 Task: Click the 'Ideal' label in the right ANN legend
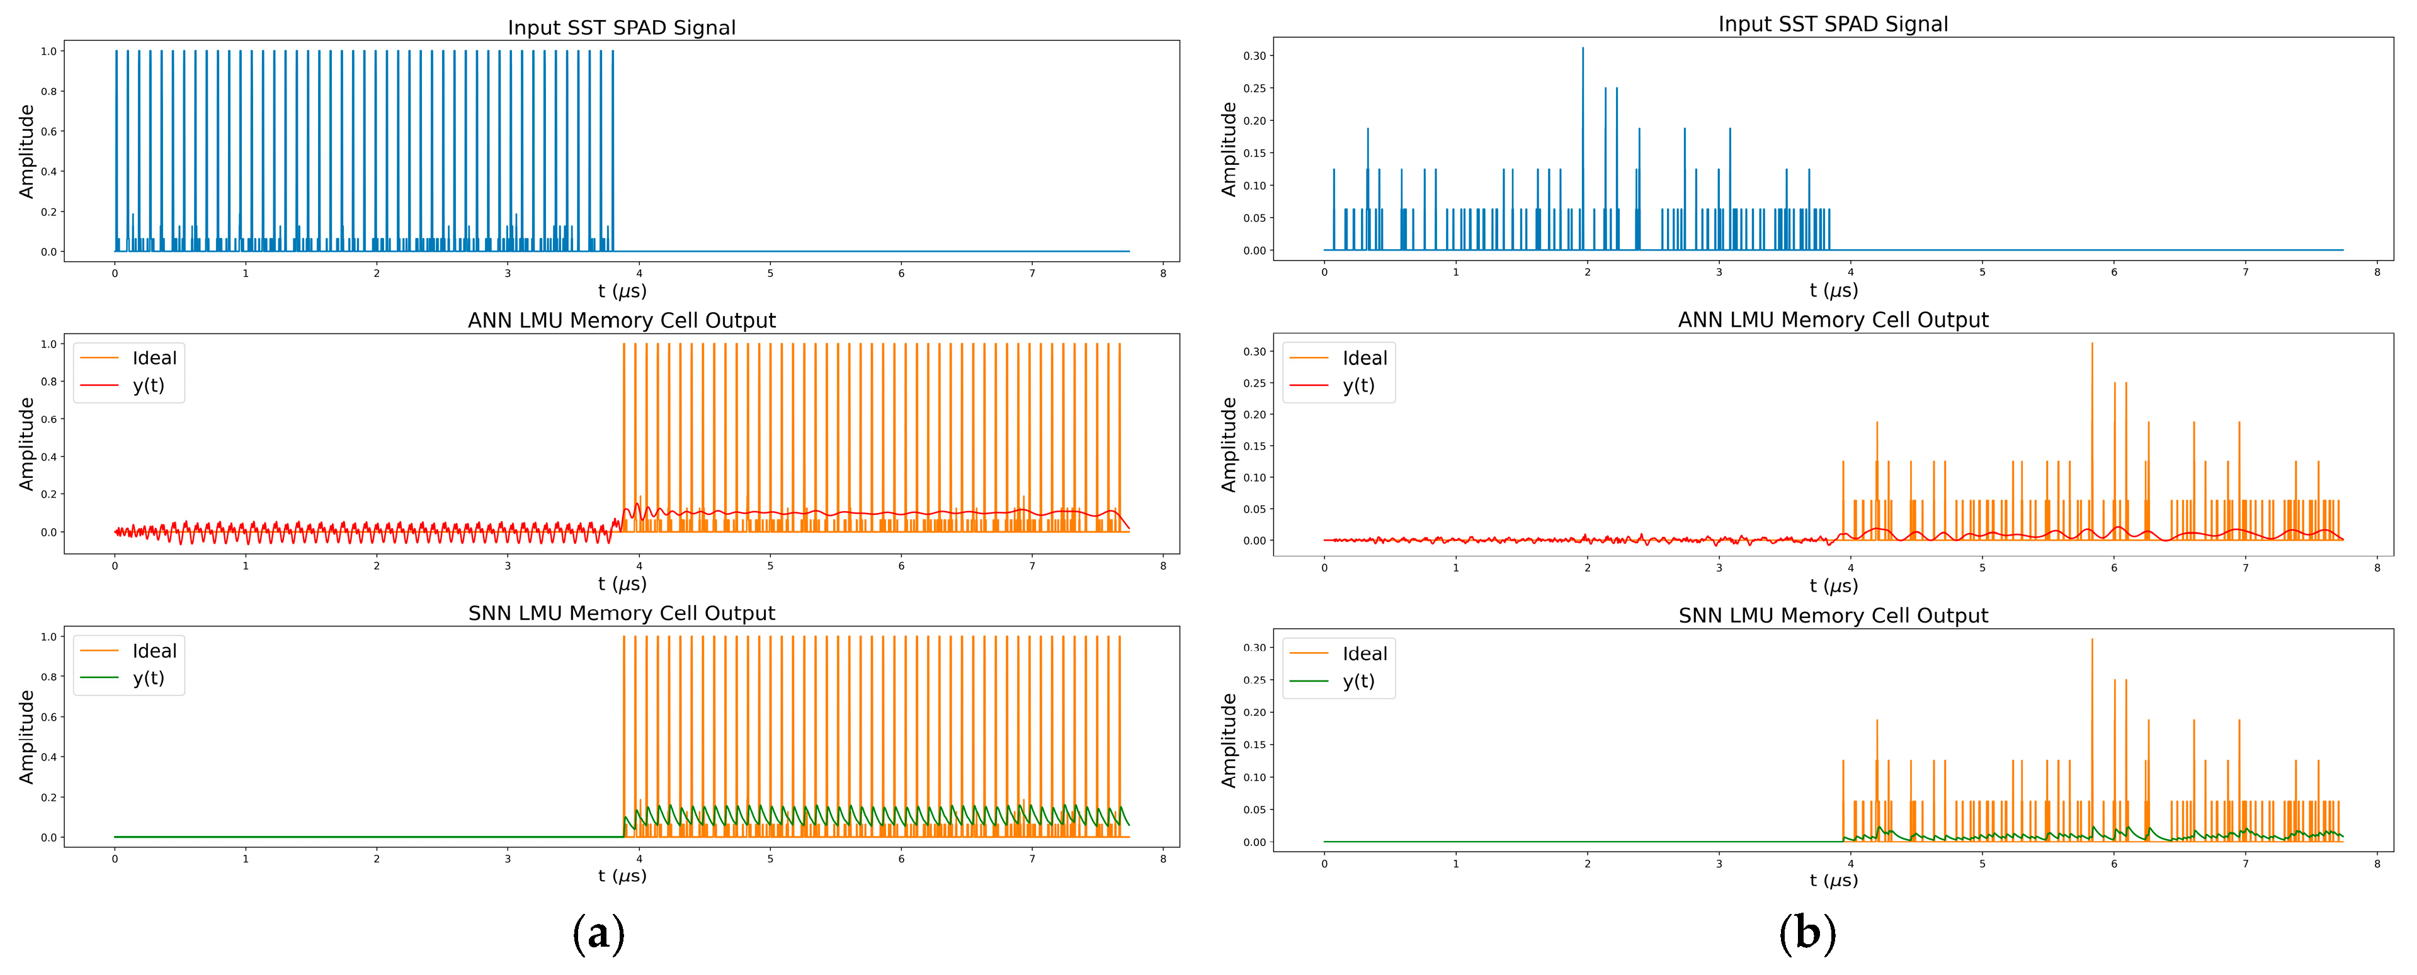(x=1364, y=358)
